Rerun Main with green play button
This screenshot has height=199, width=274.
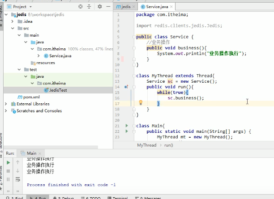coord(8,162)
